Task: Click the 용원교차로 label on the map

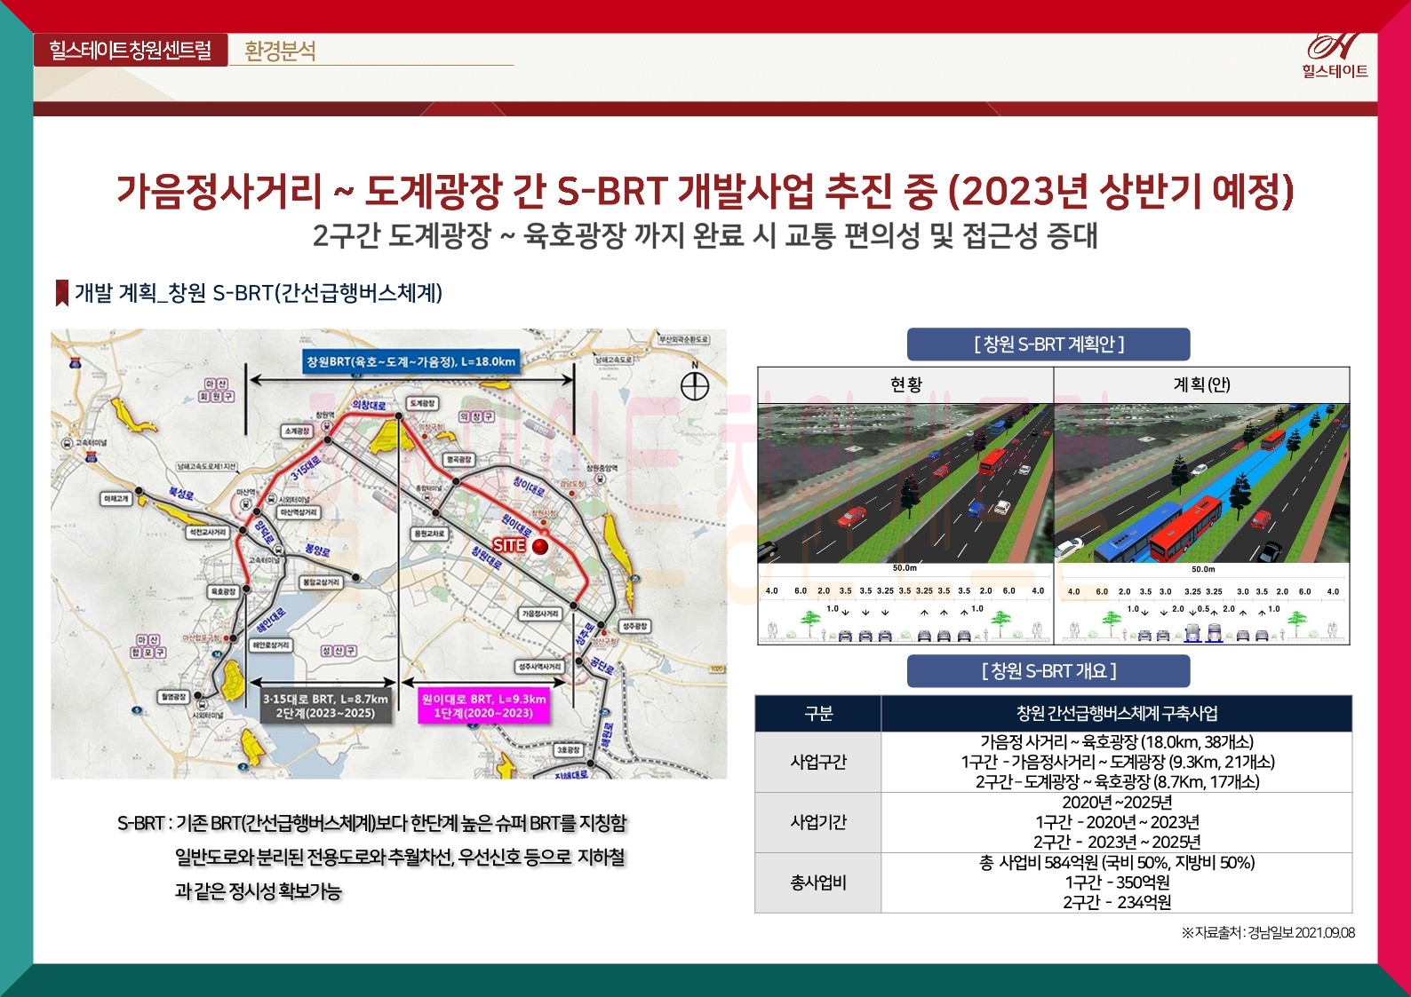Action: (x=429, y=533)
